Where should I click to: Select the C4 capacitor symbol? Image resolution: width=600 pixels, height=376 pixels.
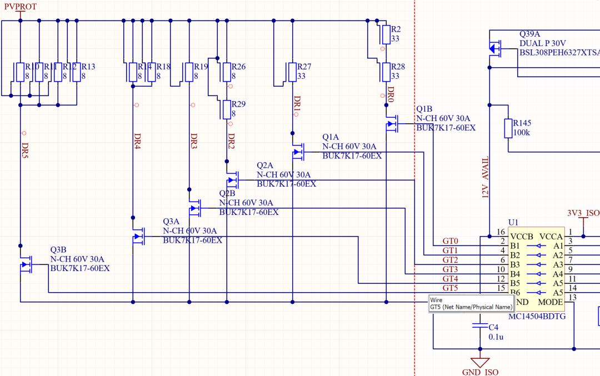pos(480,325)
